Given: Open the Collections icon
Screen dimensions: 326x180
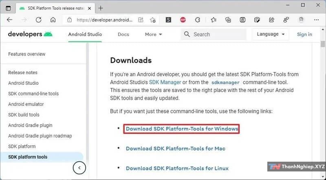Looking at the screenshot, I should coord(228,20).
